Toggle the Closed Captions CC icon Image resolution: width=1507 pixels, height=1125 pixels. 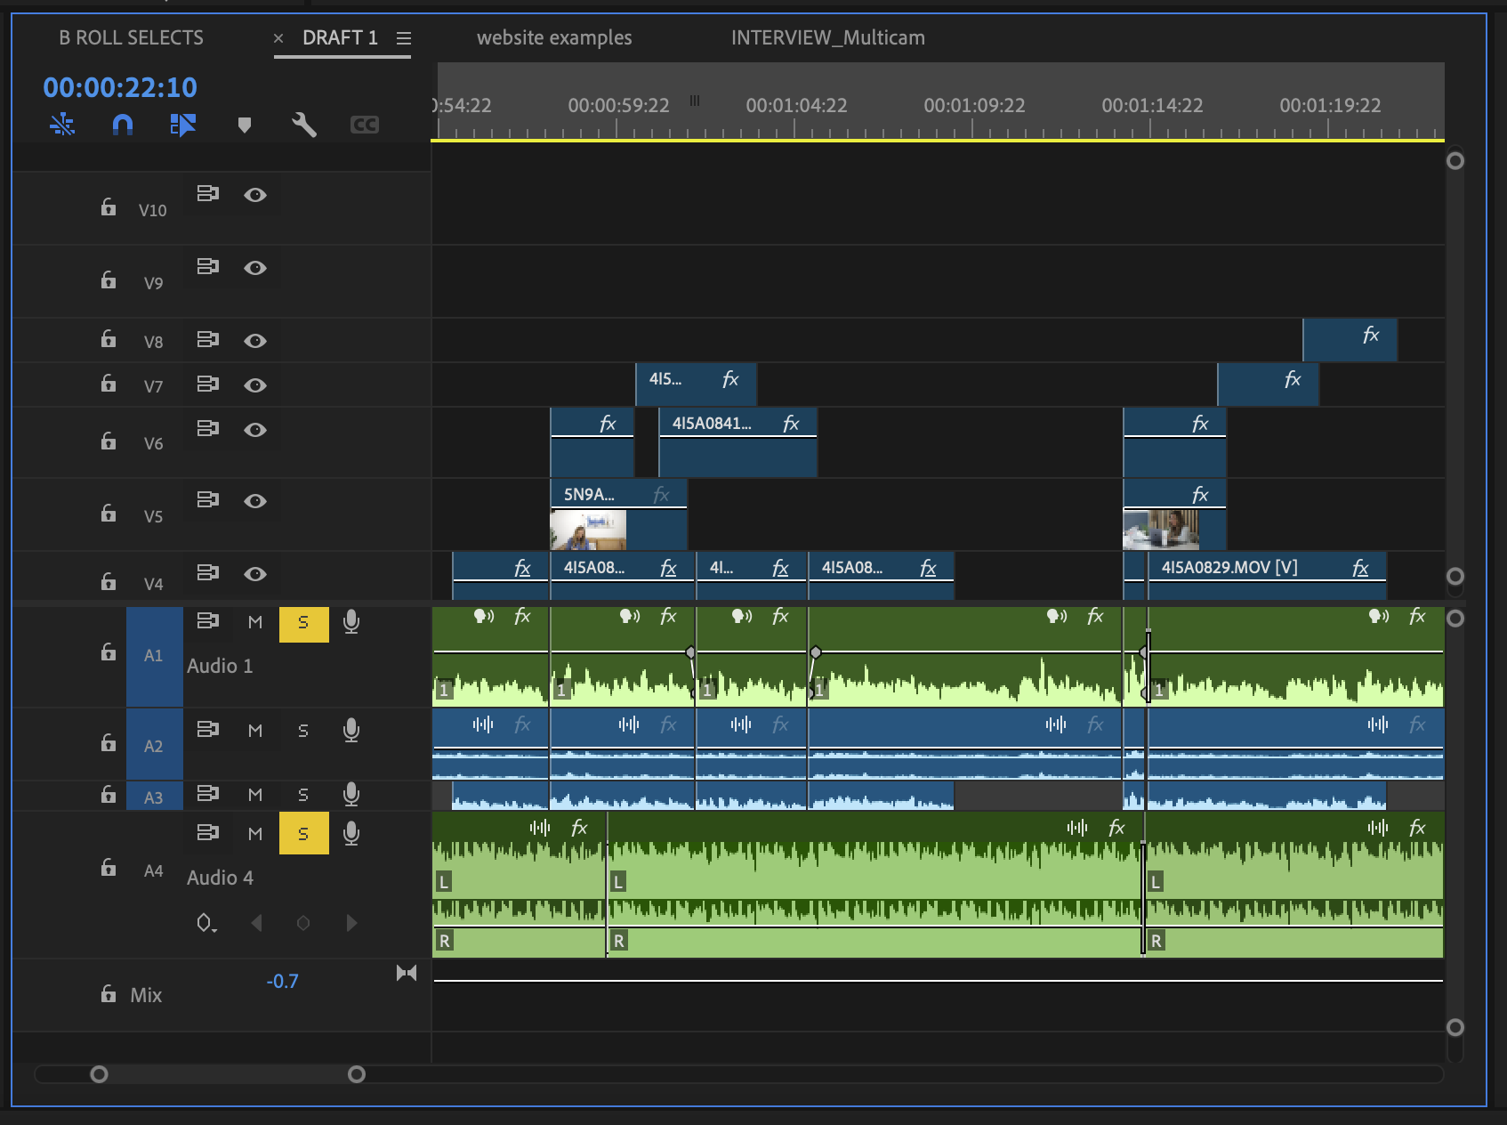[x=365, y=125]
